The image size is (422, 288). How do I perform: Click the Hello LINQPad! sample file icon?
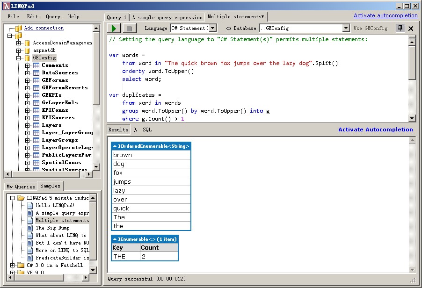point(30,206)
